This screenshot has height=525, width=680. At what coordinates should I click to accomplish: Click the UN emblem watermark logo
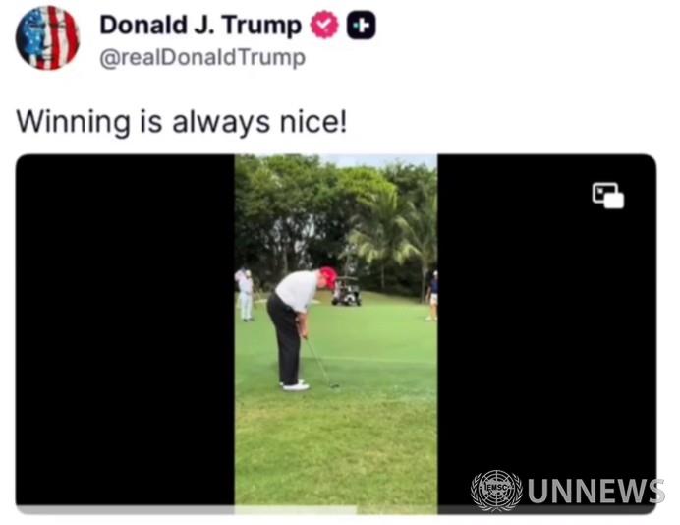pos(496,491)
